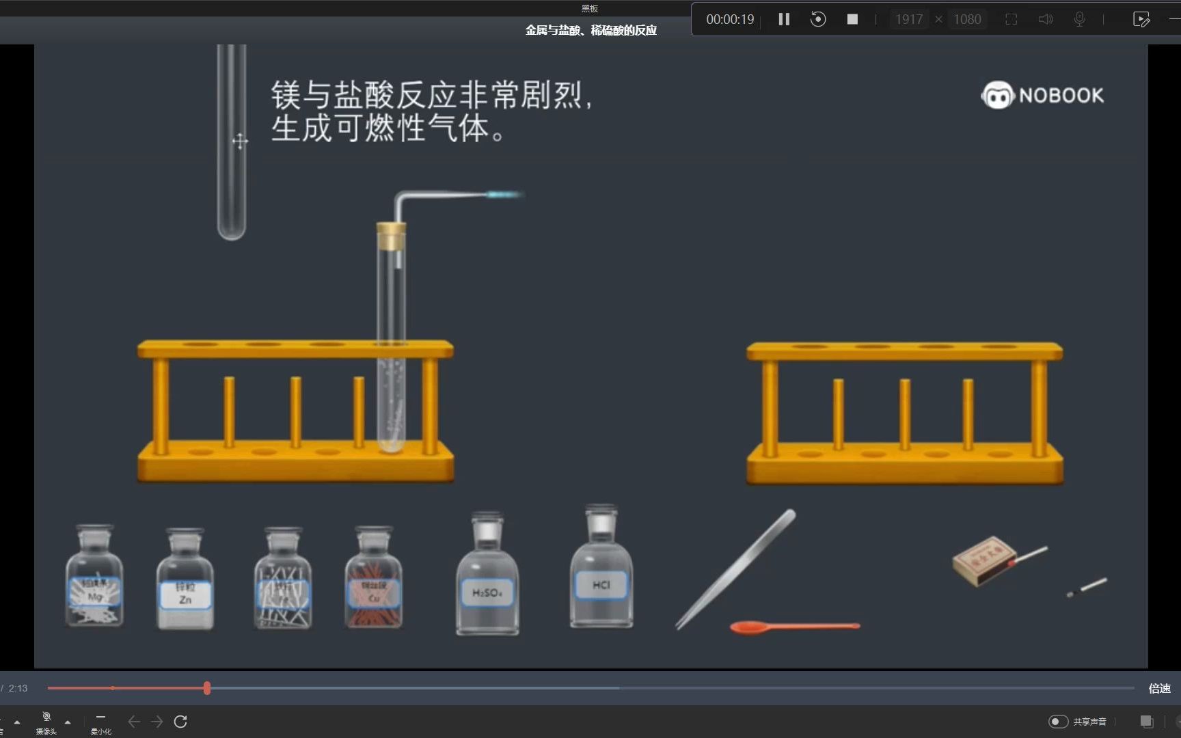Enable the 共享声音 share sound toggle
The image size is (1181, 738).
point(1059,721)
